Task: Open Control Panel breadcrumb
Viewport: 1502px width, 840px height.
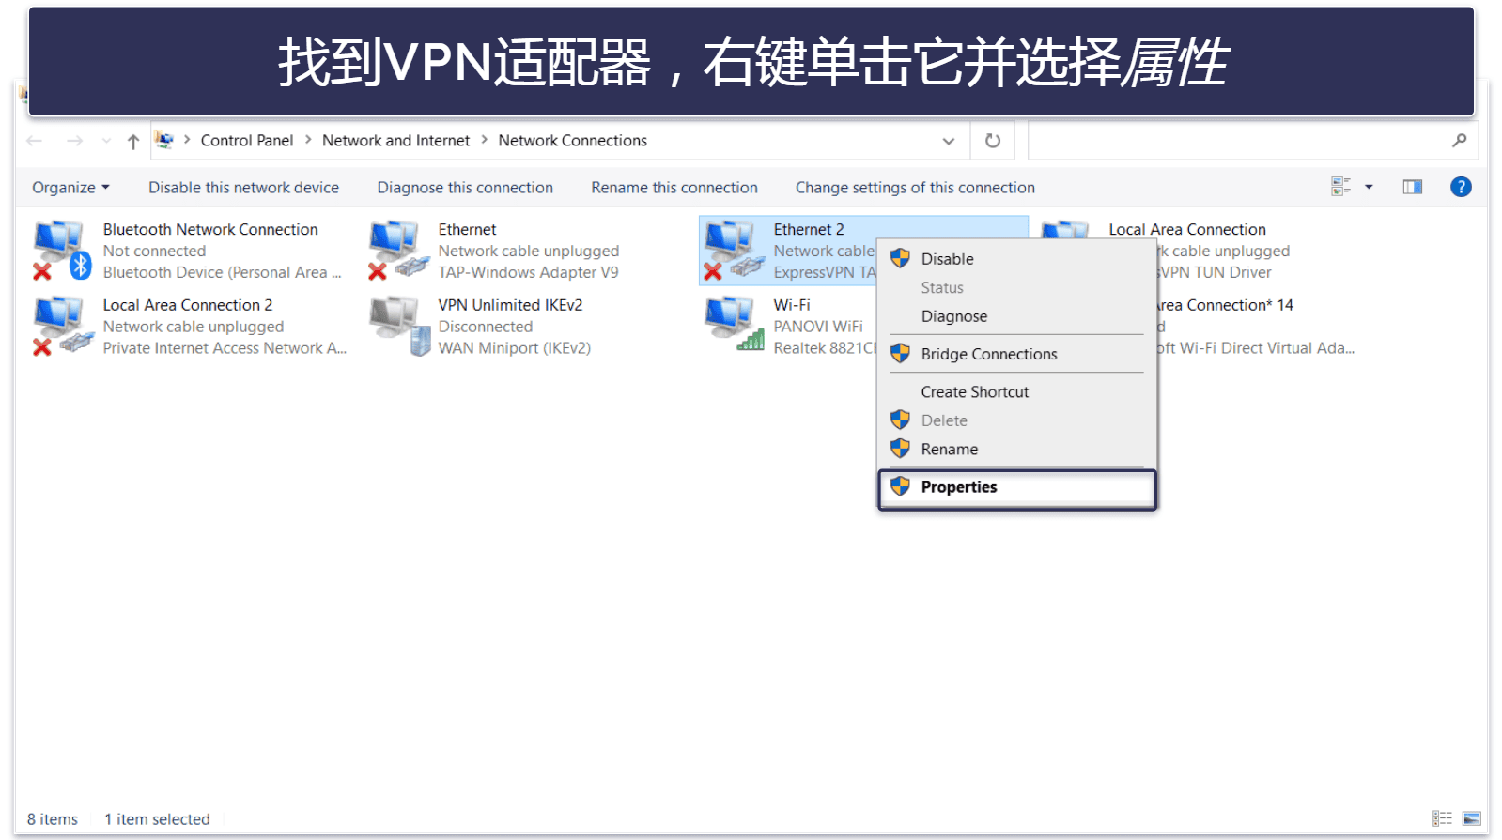Action: (x=247, y=140)
